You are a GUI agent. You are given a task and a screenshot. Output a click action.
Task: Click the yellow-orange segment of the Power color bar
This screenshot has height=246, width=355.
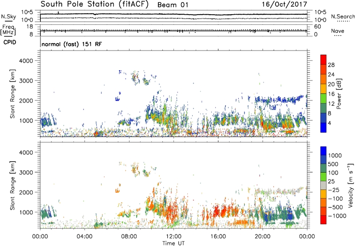pos(323,88)
